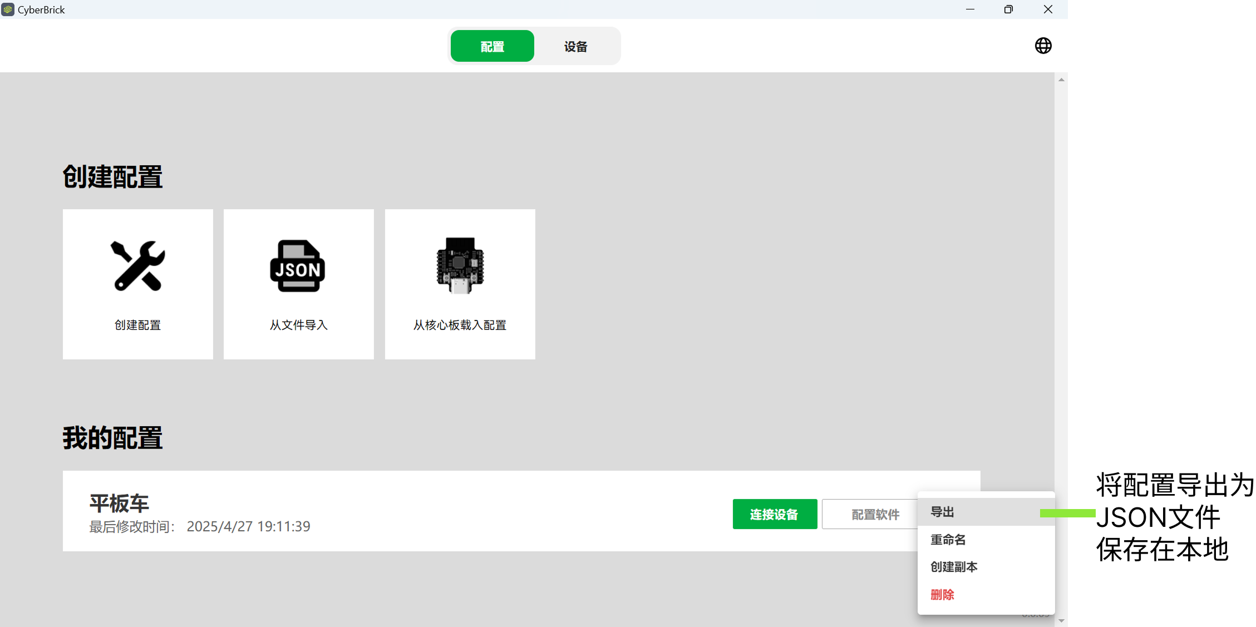Click the scrollbar down arrow
This screenshot has width=1256, height=627.
[x=1061, y=620]
